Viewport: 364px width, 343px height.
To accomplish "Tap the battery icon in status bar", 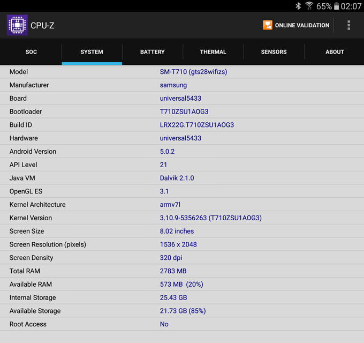I will coord(336,6).
